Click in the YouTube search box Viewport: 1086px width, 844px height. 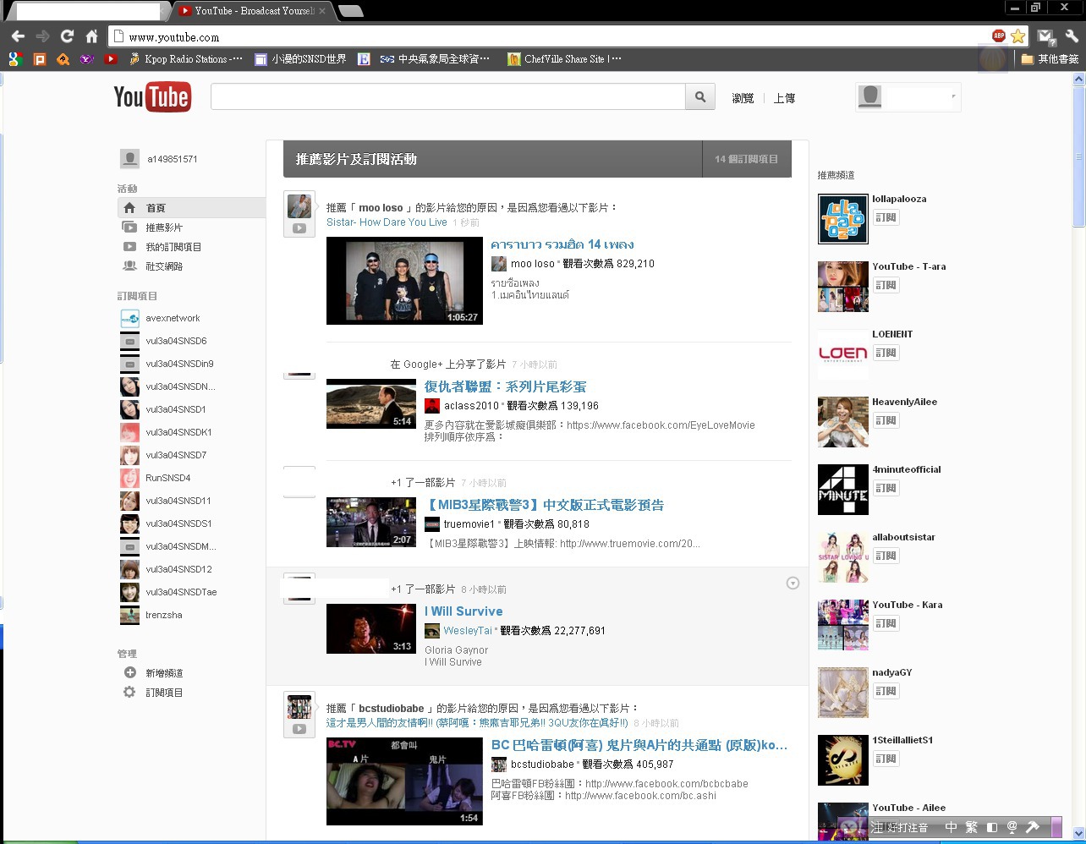(x=447, y=97)
